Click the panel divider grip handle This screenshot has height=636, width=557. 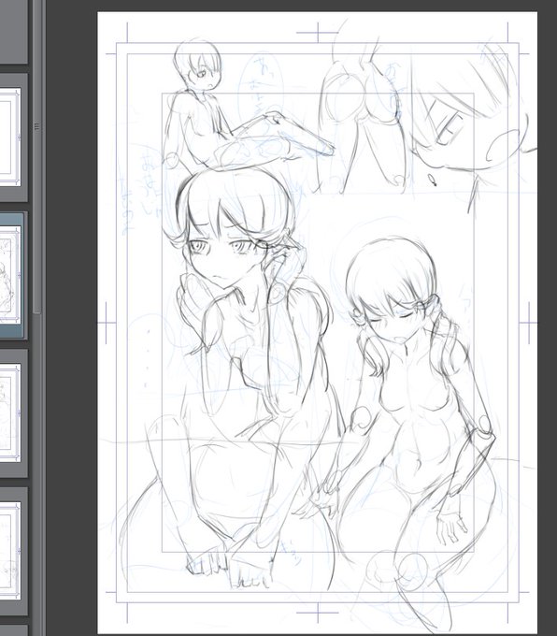pos(37,126)
